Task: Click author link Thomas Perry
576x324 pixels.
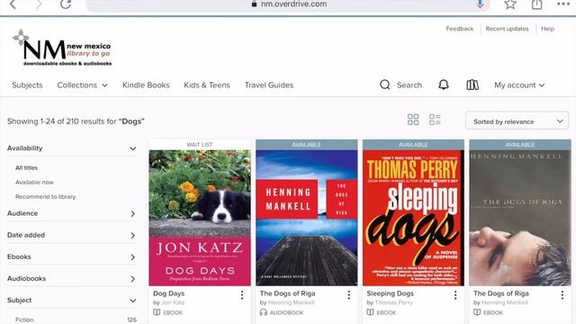Action: [394, 302]
